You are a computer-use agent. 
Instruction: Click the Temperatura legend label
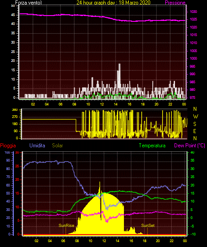(x=152, y=146)
